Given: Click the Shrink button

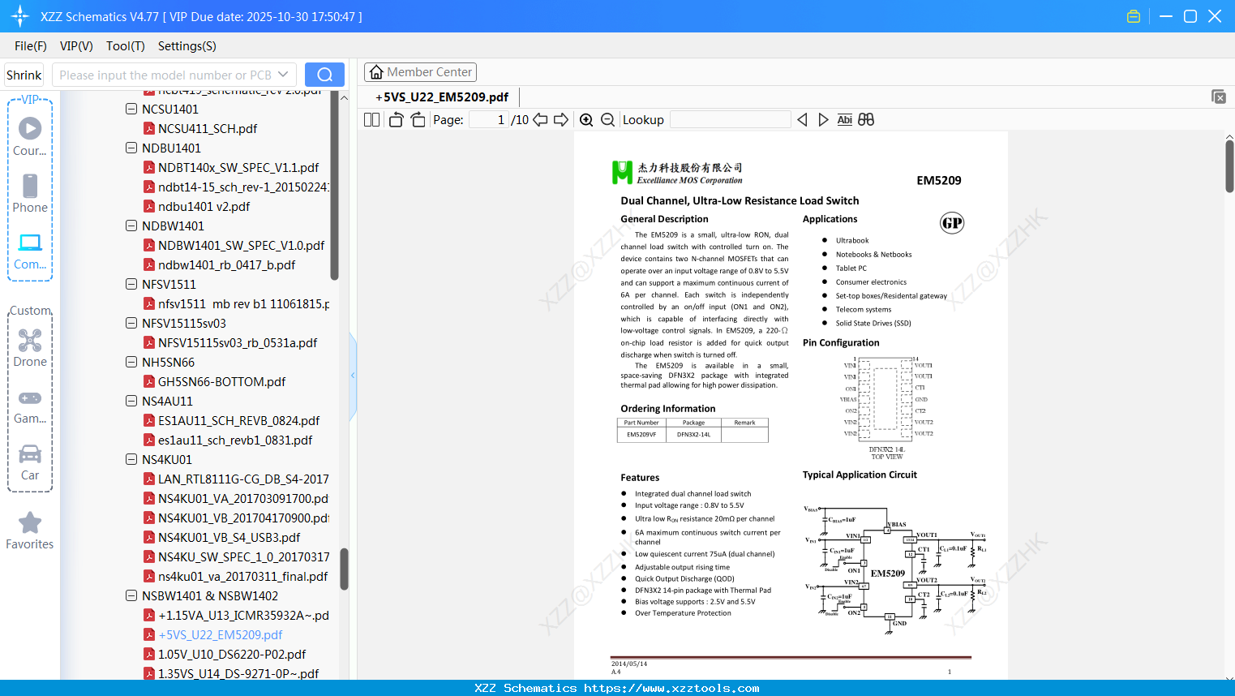Looking at the screenshot, I should 24,75.
